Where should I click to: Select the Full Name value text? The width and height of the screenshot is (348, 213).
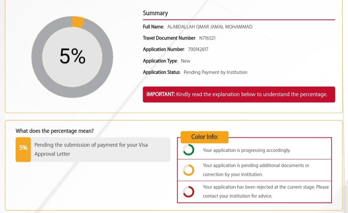(210, 27)
